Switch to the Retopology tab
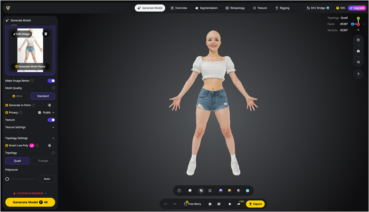 pos(236,8)
